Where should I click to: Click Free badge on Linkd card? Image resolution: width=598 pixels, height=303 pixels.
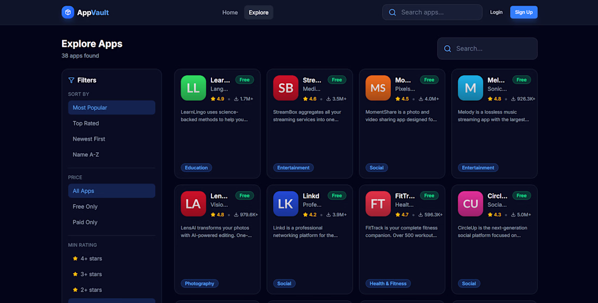pyautogui.click(x=337, y=196)
